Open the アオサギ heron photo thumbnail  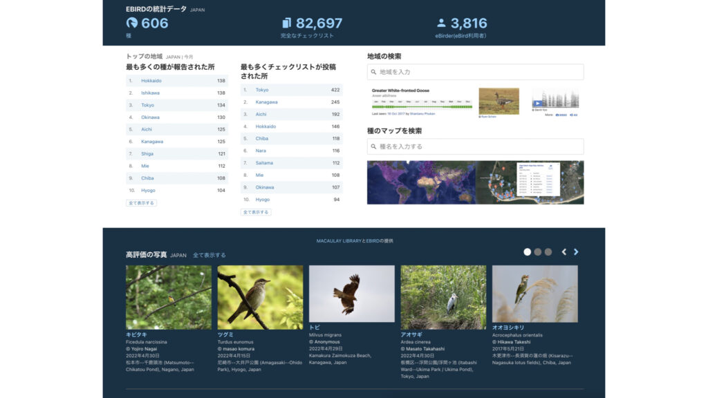443,297
